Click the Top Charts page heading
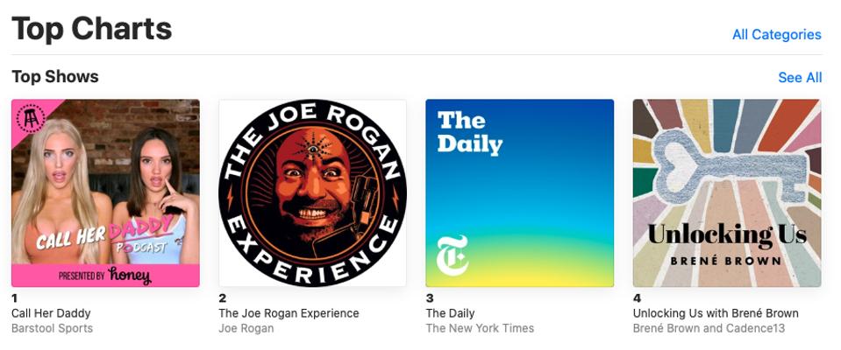Image resolution: width=841 pixels, height=350 pixels. pos(92,28)
